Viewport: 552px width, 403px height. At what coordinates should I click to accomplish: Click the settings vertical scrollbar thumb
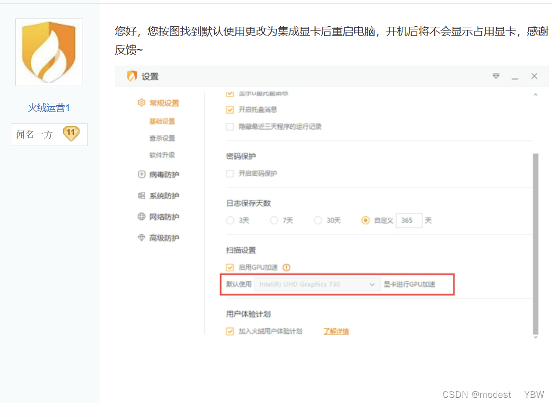tap(535, 244)
